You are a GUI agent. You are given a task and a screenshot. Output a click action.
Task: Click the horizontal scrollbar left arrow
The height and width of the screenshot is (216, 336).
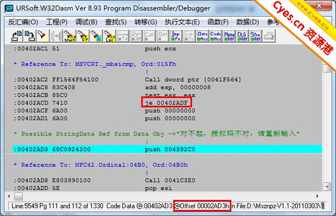(9, 196)
